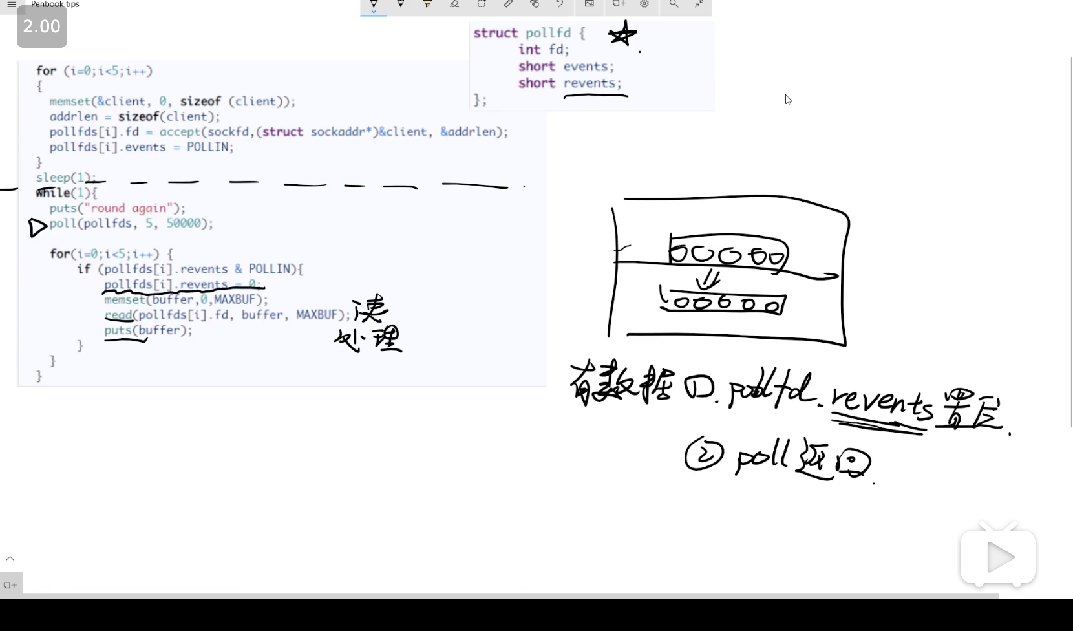Screen dimensions: 1073x631
Task: Click the 'for (i=0;i<5;i++)' first line
Action: click(94, 71)
